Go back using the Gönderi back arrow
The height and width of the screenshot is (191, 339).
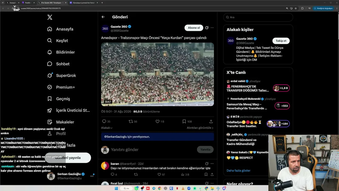[103, 17]
